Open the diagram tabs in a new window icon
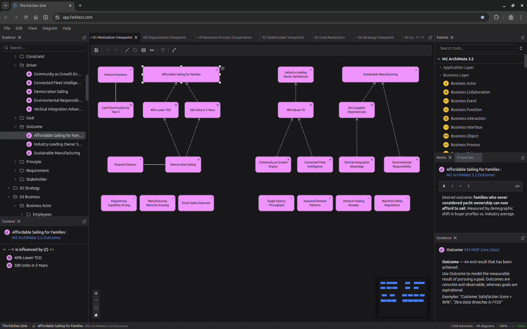527x329 pixels. point(430,38)
